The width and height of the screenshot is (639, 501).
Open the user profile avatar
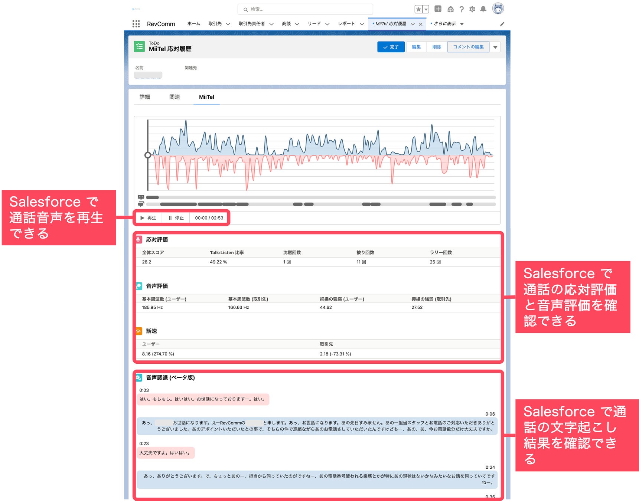(x=498, y=9)
